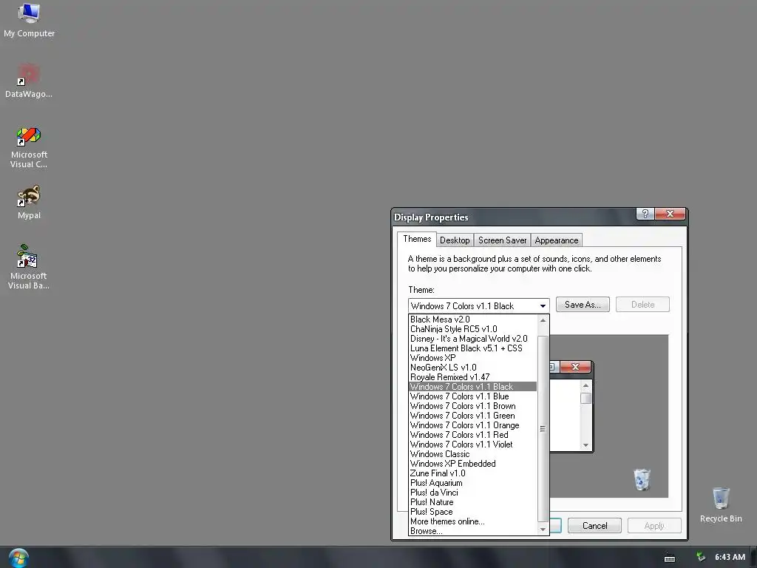Pick the Plus! da Vinci theme
The image size is (757, 568).
coord(472,493)
